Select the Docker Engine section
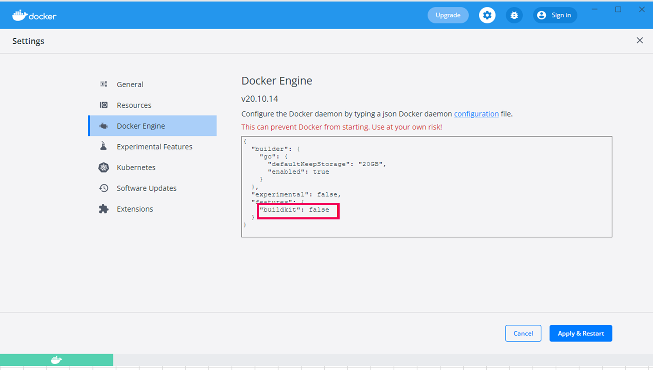The width and height of the screenshot is (653, 370). point(153,126)
